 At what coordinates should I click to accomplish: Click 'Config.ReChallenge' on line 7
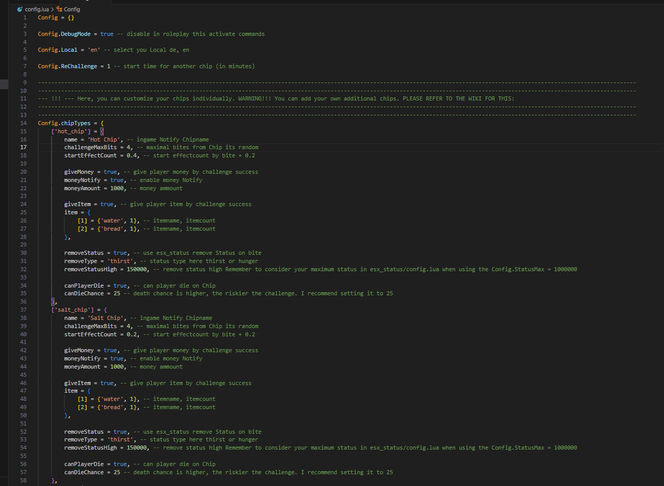(67, 66)
